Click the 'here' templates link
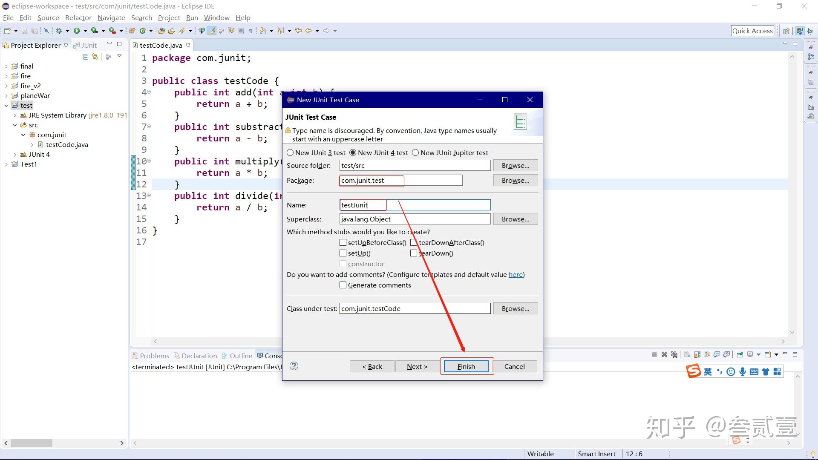The height and width of the screenshot is (460, 818). 516,274
